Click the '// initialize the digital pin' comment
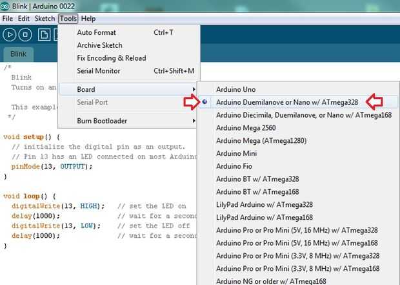400x285 pixels. click(x=98, y=147)
